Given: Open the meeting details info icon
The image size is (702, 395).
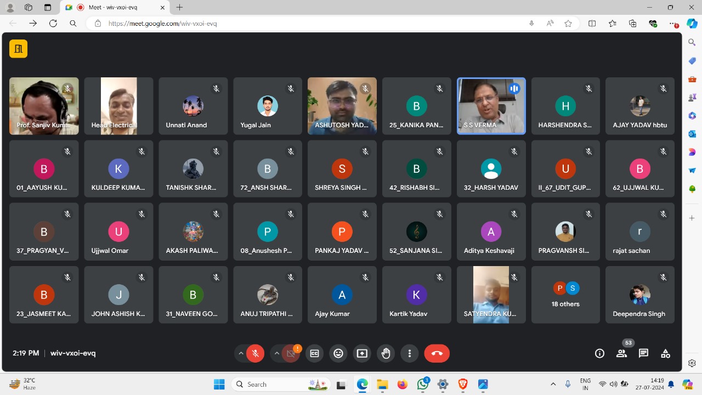Looking at the screenshot, I should (599, 354).
